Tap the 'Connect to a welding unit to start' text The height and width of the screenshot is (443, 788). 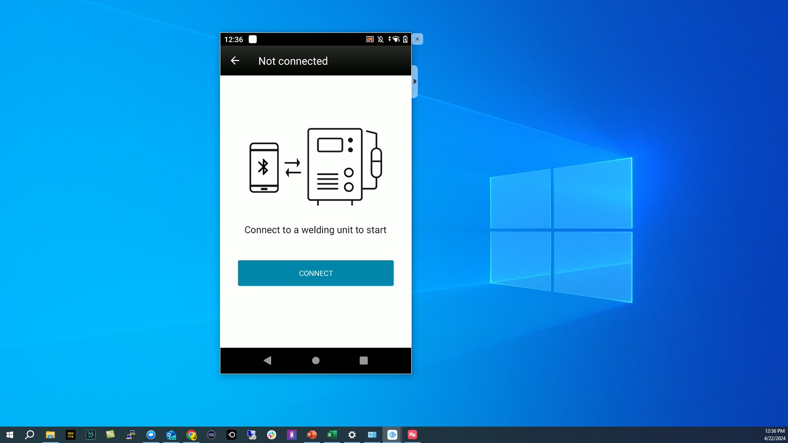(x=316, y=230)
